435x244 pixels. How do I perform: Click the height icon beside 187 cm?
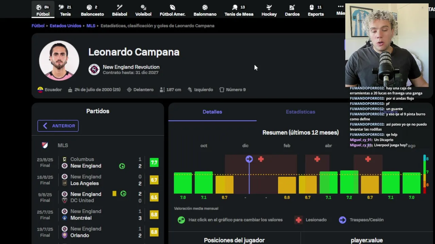162,90
